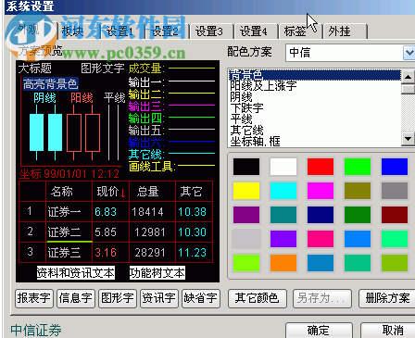Pick the violet color swatch

283,239
